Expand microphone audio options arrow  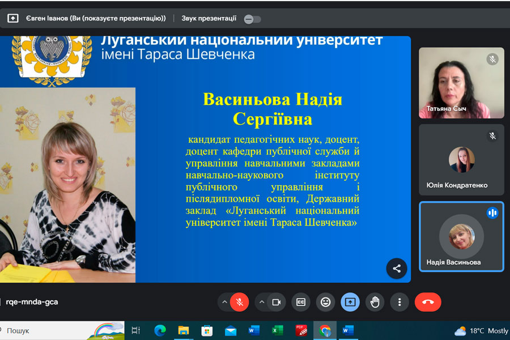(x=224, y=302)
